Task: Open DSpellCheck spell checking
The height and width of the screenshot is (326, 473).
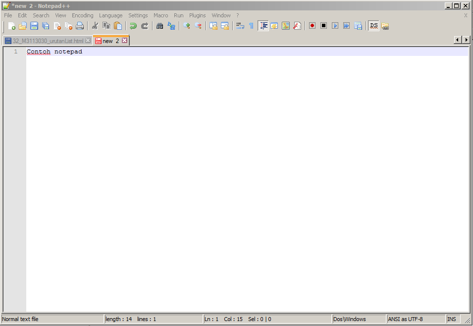Action: (x=373, y=25)
